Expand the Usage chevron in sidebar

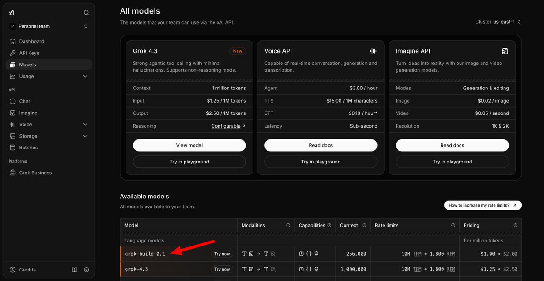(x=85, y=76)
